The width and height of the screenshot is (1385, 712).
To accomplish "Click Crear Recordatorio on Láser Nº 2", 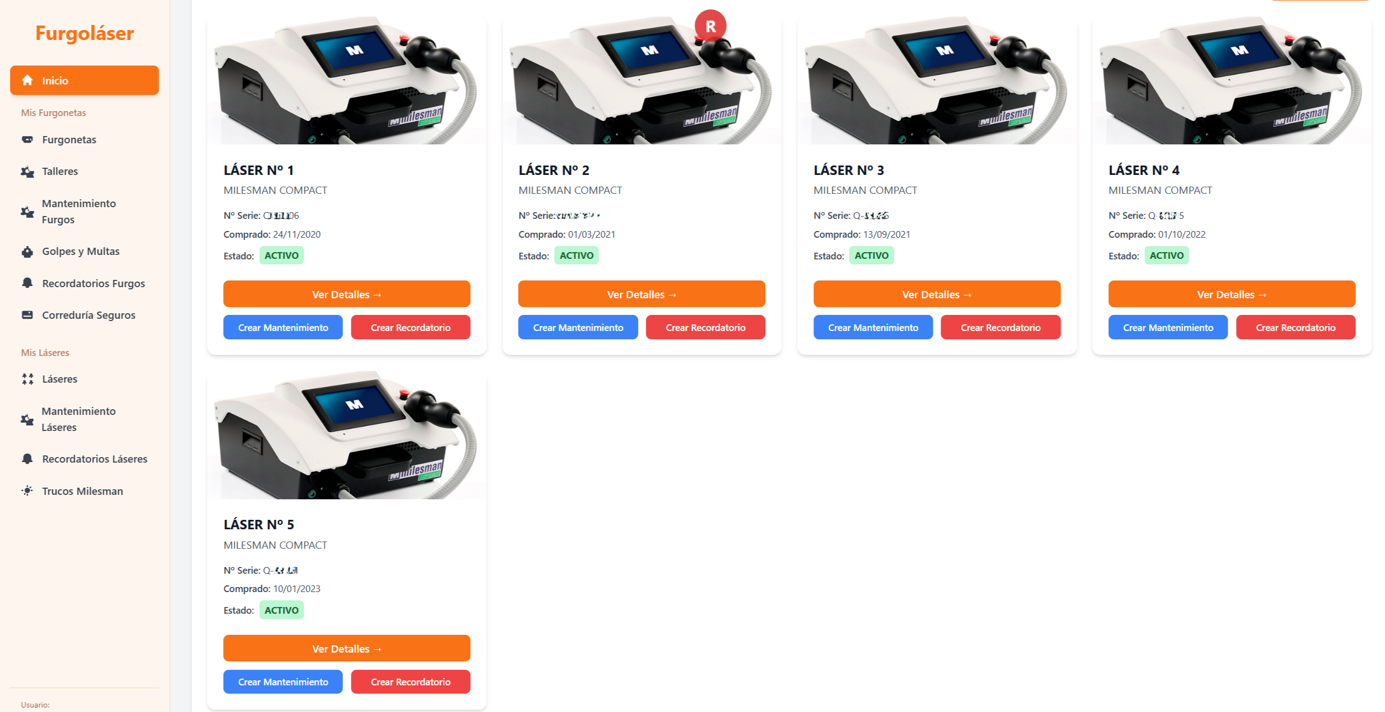I will coord(705,328).
